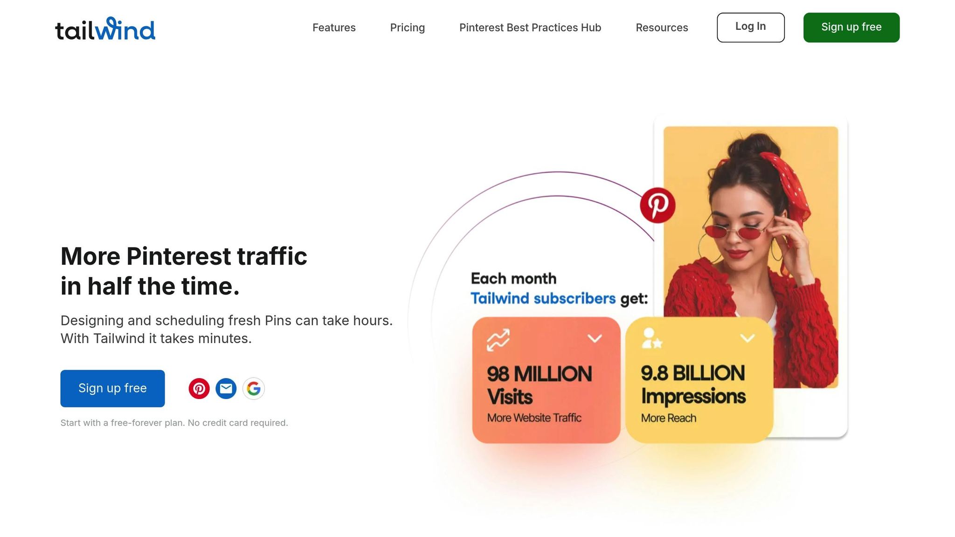Open Pinterest Best Practices Hub
955x537 pixels.
click(x=530, y=28)
